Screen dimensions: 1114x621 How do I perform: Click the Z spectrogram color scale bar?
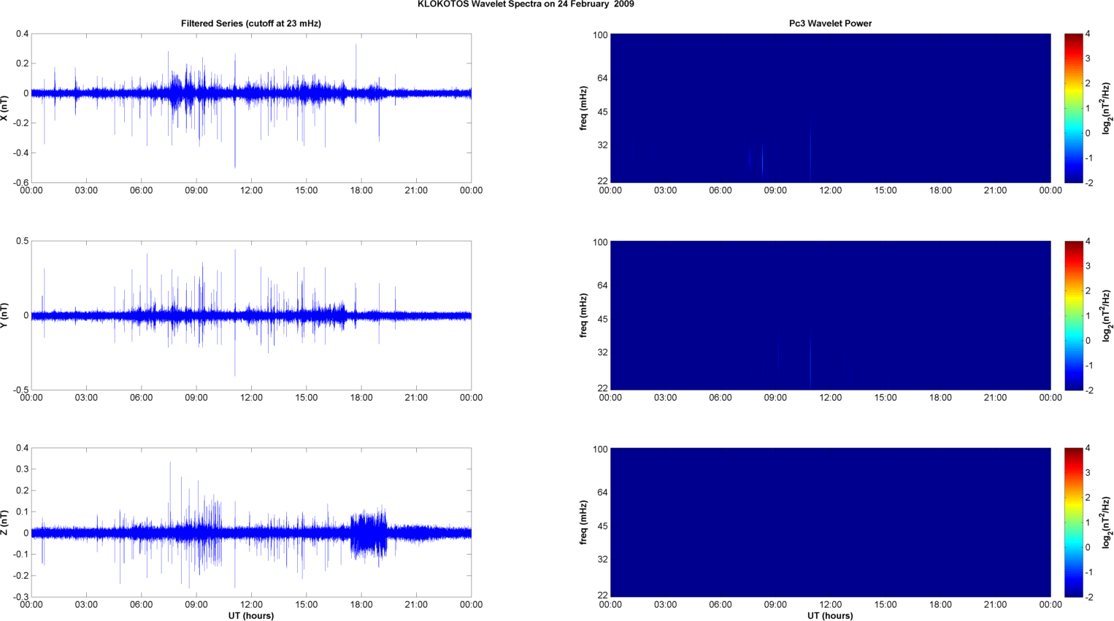tap(1073, 522)
